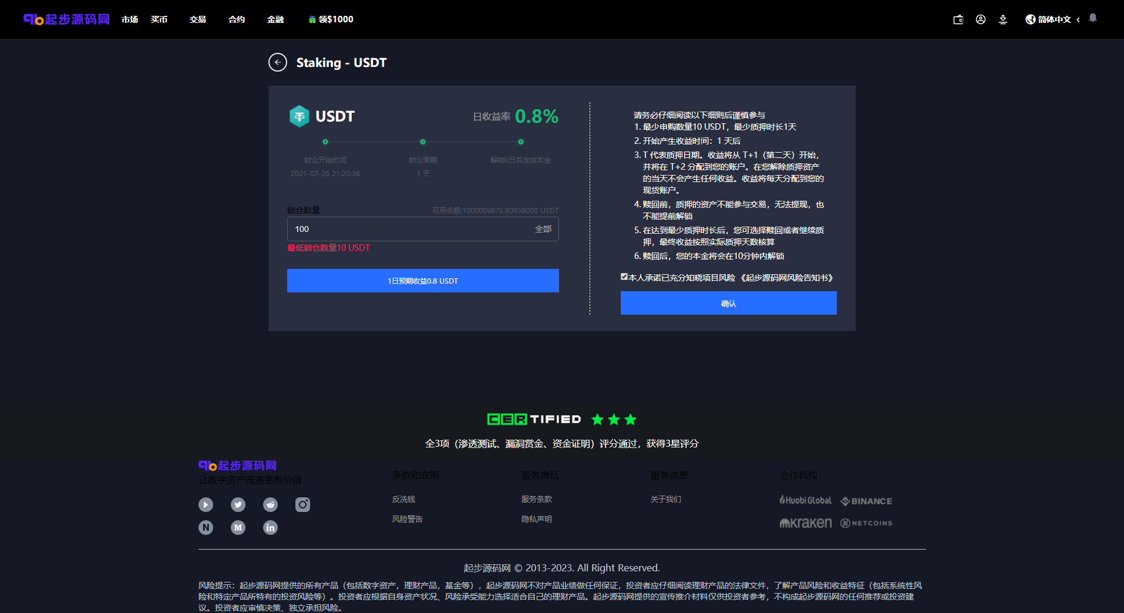
Task: Open the wallet icon in the header
Action: pyautogui.click(x=958, y=19)
